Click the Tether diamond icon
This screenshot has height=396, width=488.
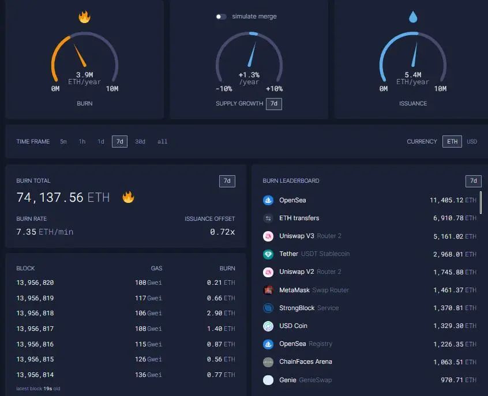pos(268,254)
